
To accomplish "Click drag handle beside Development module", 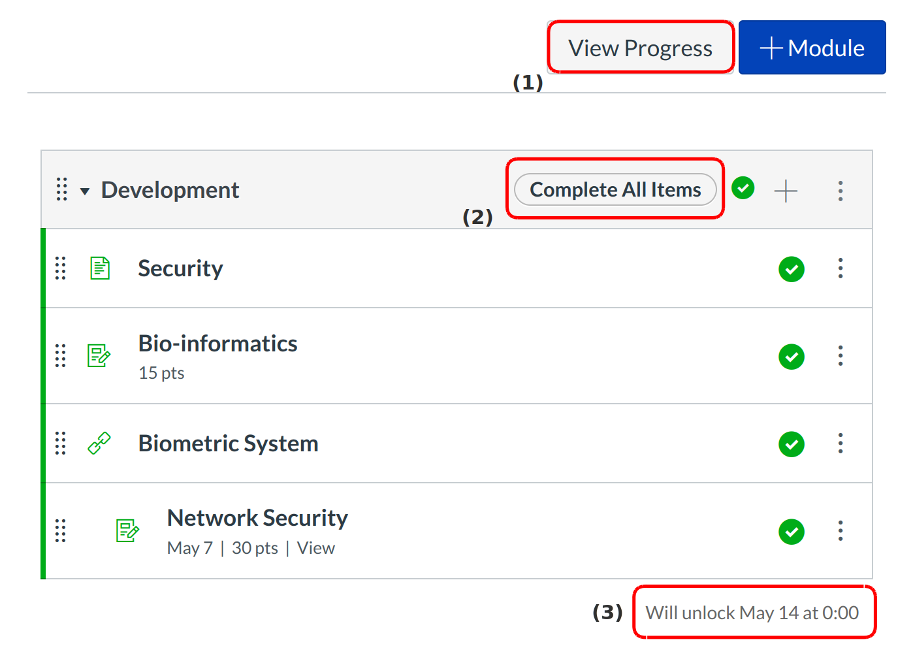I will (62, 189).
